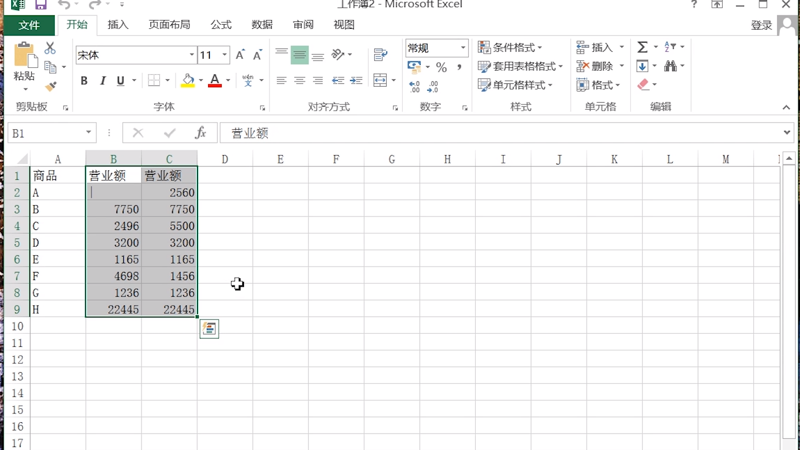Apply the AutoSum function
Screen dimensions: 800x450
click(642, 47)
